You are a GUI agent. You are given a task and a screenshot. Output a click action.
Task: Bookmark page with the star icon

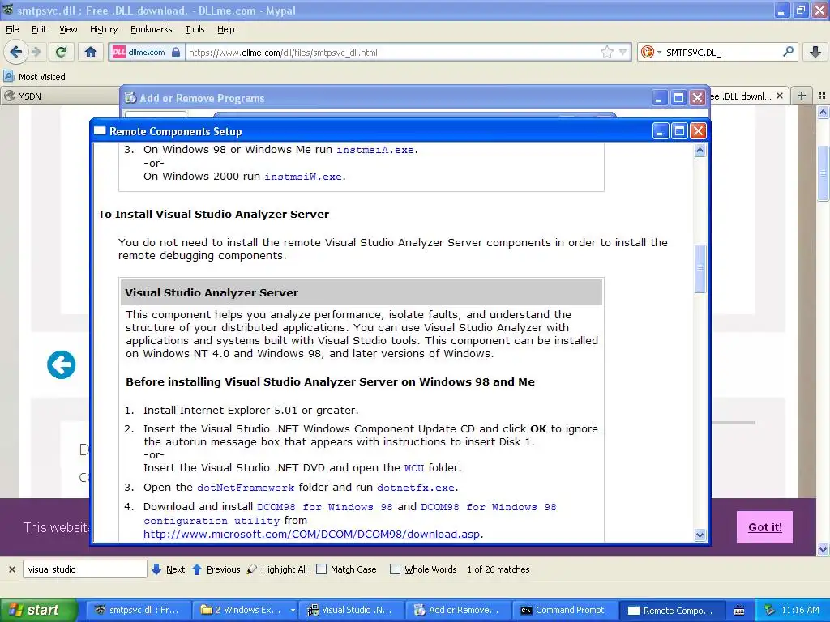[x=606, y=52]
